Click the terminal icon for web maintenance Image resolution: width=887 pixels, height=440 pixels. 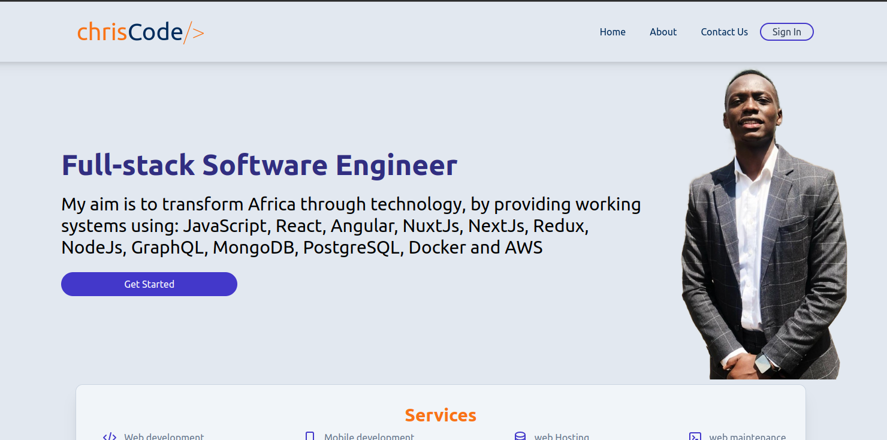click(x=695, y=436)
